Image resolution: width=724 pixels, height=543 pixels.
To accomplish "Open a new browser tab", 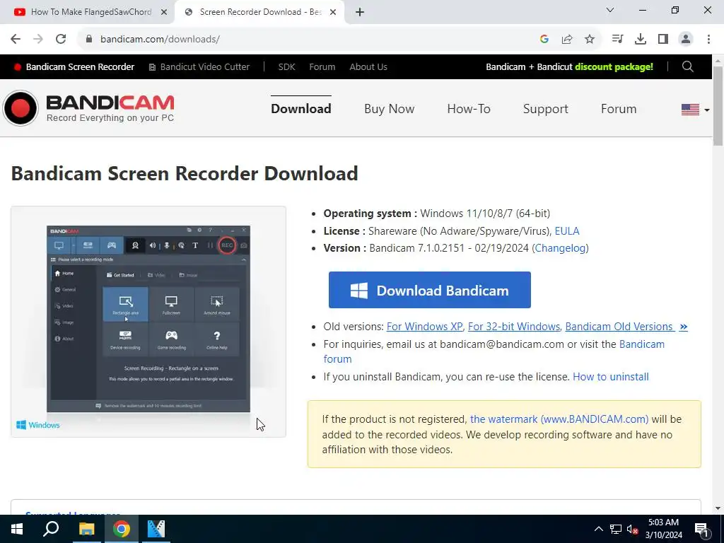I will click(x=360, y=12).
